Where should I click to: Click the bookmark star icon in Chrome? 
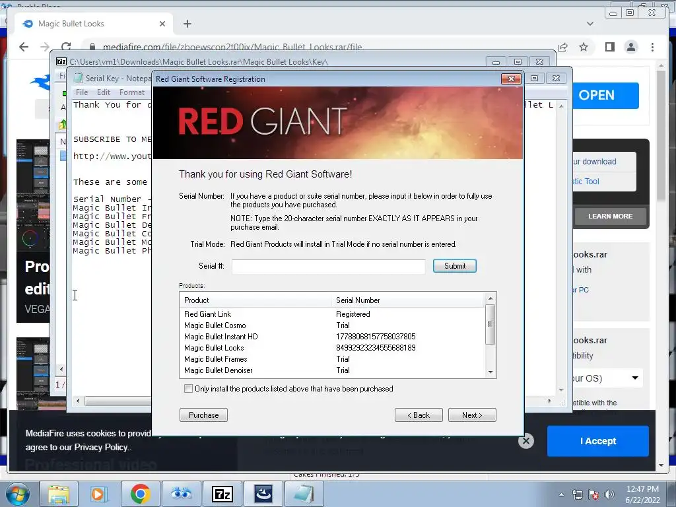point(584,47)
